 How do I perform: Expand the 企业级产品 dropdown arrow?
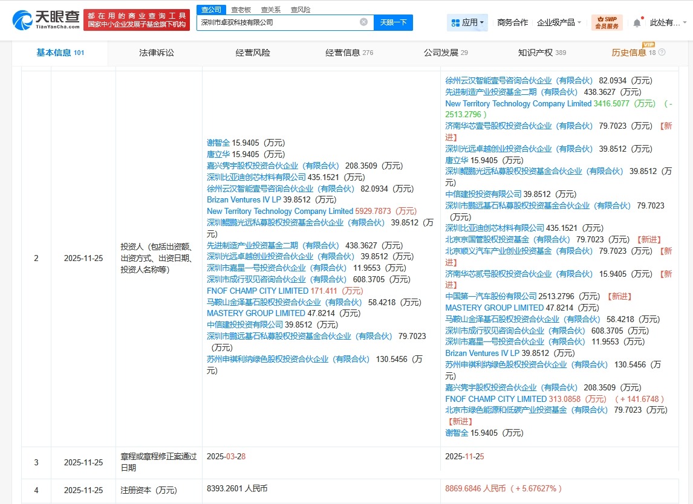pyautogui.click(x=581, y=22)
